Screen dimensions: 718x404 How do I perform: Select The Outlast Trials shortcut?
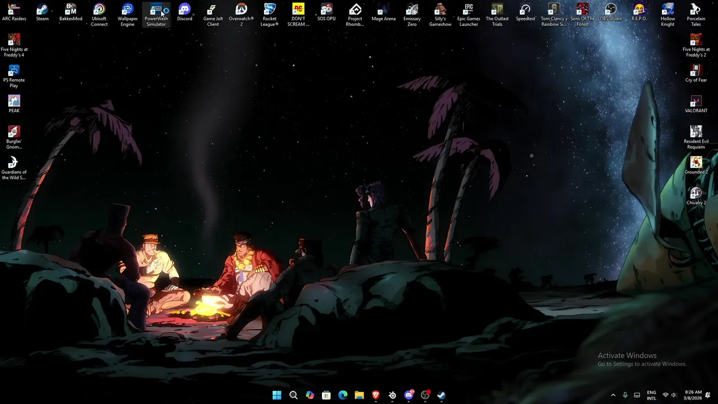497,15
